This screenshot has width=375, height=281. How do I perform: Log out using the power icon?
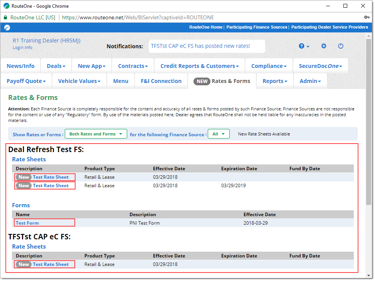[x=341, y=46]
